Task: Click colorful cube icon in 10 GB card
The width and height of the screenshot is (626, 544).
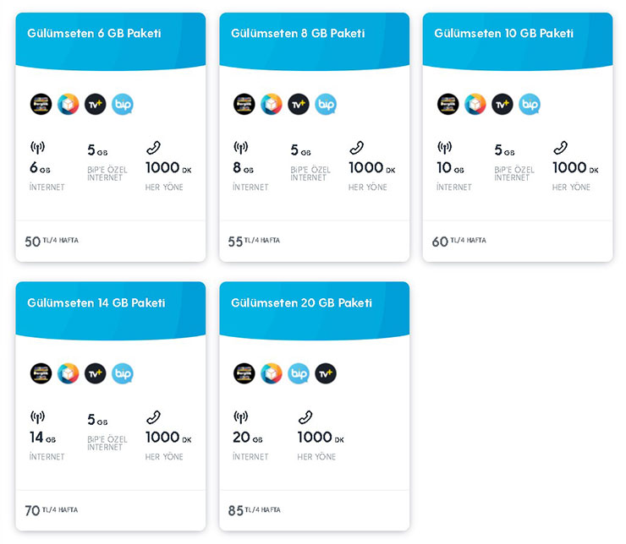Action: (x=475, y=105)
